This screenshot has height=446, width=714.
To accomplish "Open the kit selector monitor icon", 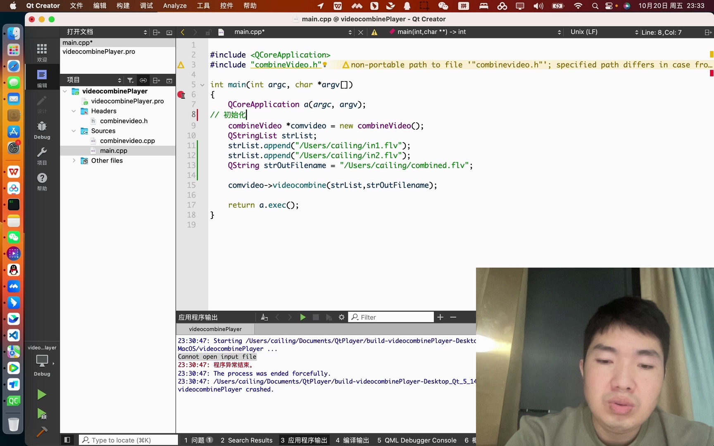I will [42, 361].
